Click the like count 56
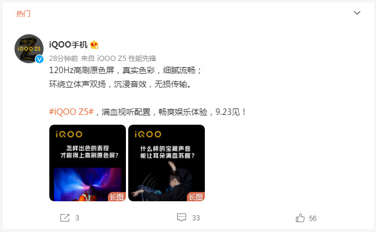The height and width of the screenshot is (232, 376). coord(313,218)
